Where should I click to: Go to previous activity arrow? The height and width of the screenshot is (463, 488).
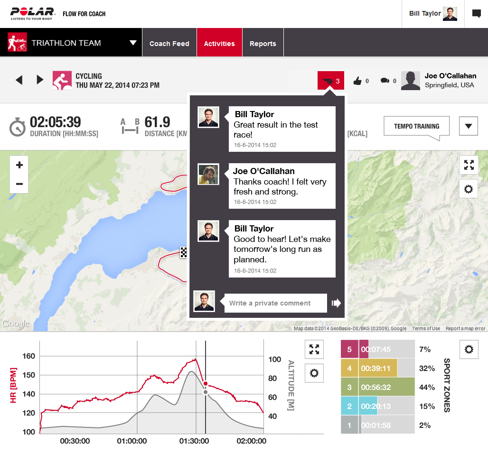click(x=19, y=80)
